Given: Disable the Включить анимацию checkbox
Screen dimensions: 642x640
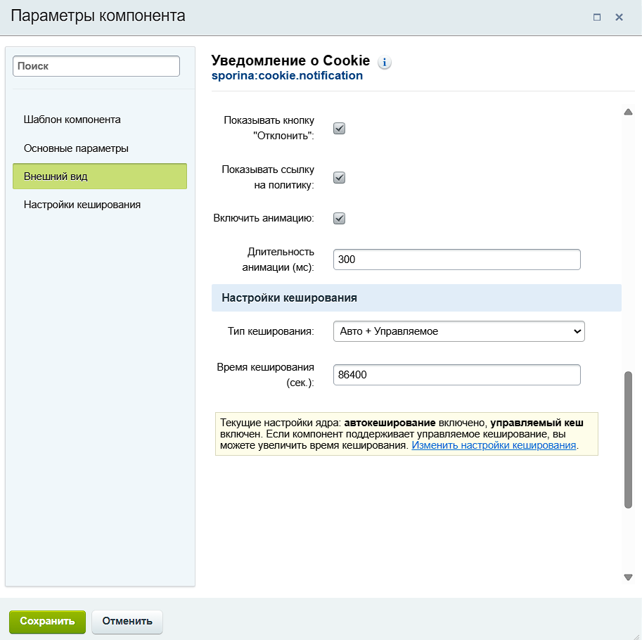Looking at the screenshot, I should pyautogui.click(x=339, y=218).
